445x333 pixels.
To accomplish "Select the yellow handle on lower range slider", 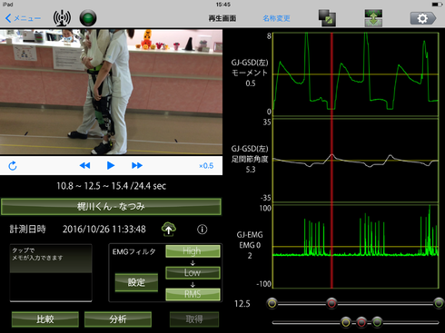I will click(346, 322).
